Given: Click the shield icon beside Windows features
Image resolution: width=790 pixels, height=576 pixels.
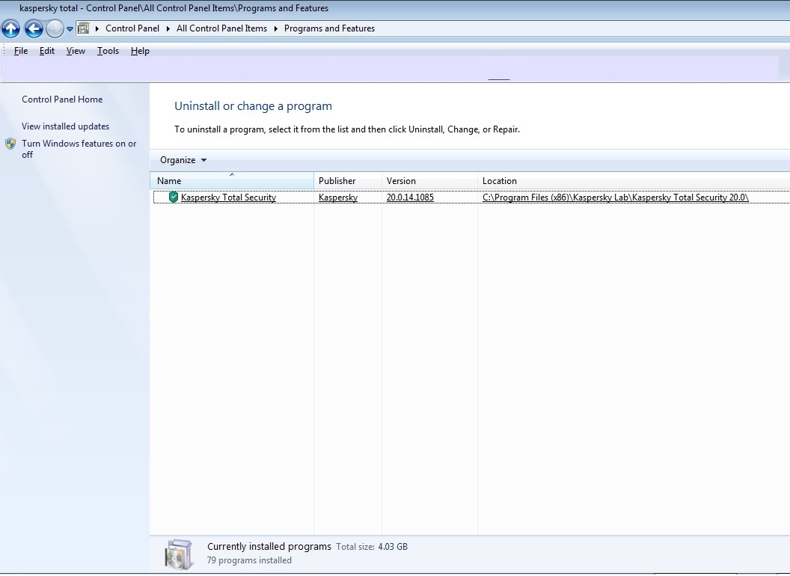Looking at the screenshot, I should pyautogui.click(x=10, y=144).
